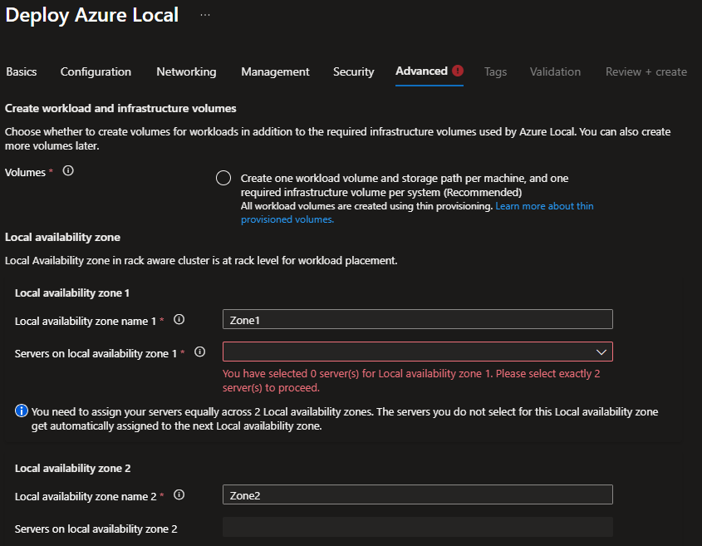Switch to the Security tab

[354, 71]
